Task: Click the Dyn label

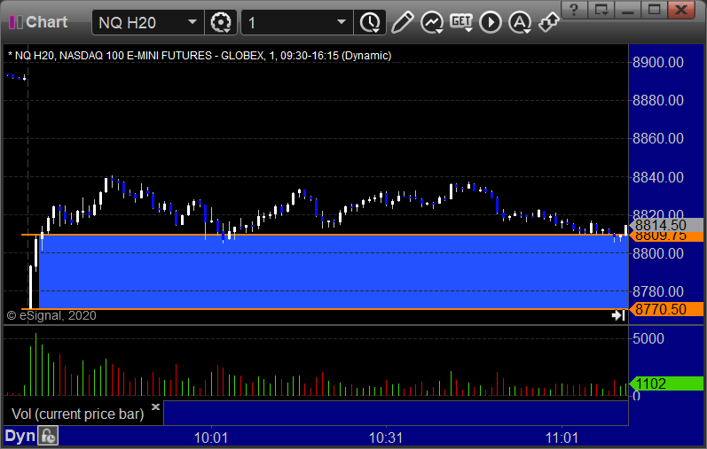Action: pyautogui.click(x=20, y=436)
